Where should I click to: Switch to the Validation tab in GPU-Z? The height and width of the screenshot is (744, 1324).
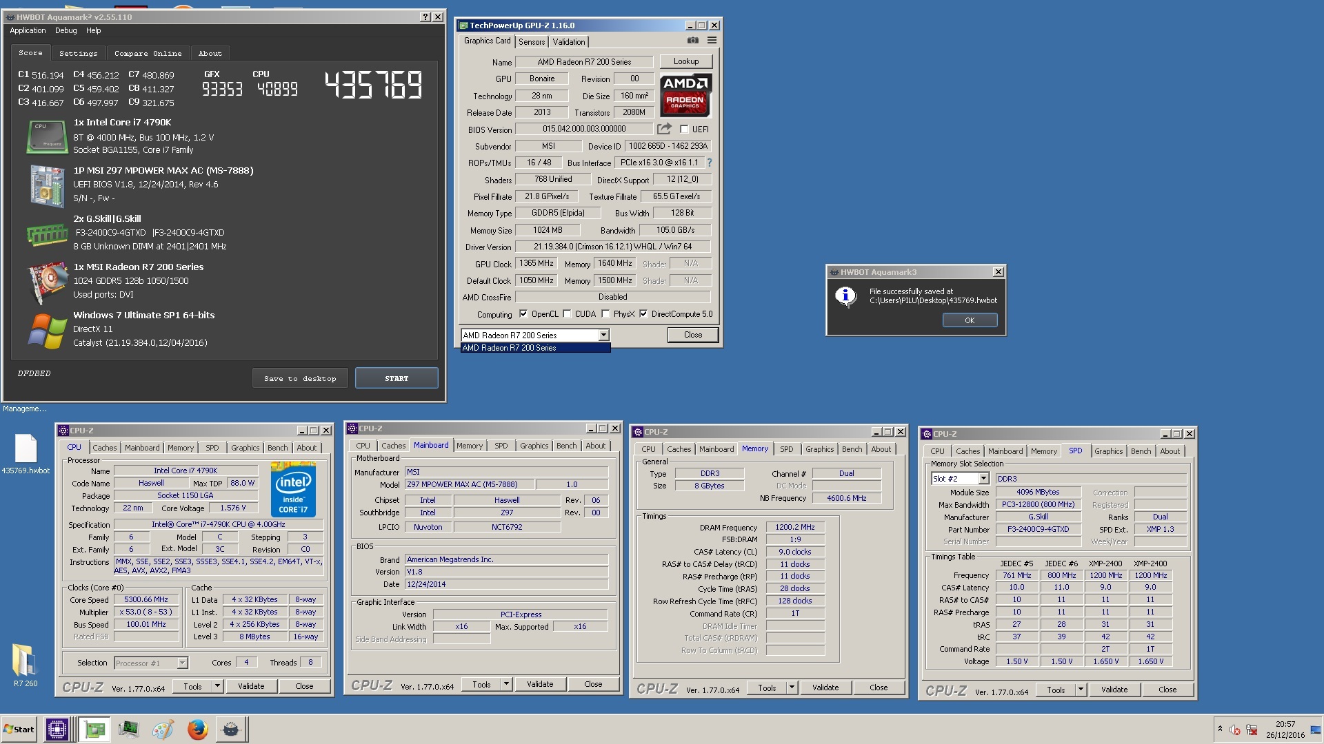[x=569, y=42]
